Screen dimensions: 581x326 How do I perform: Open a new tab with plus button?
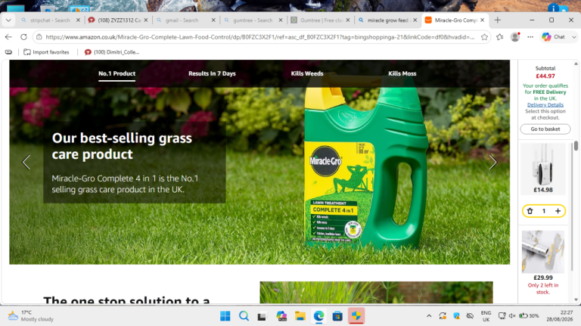click(x=498, y=20)
